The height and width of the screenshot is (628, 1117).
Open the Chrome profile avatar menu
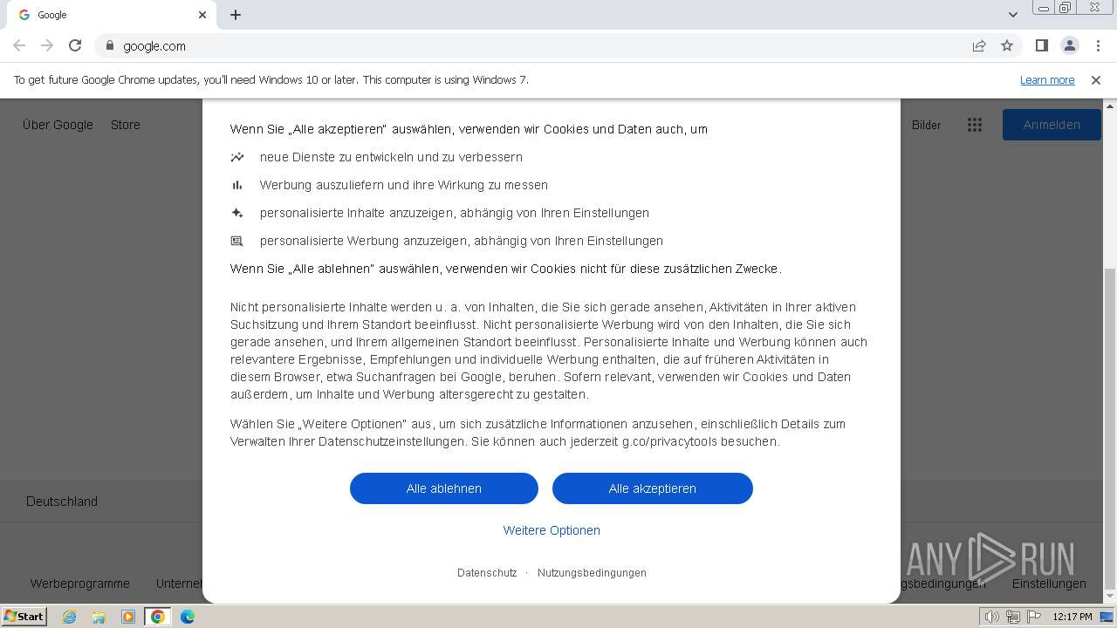click(x=1069, y=45)
